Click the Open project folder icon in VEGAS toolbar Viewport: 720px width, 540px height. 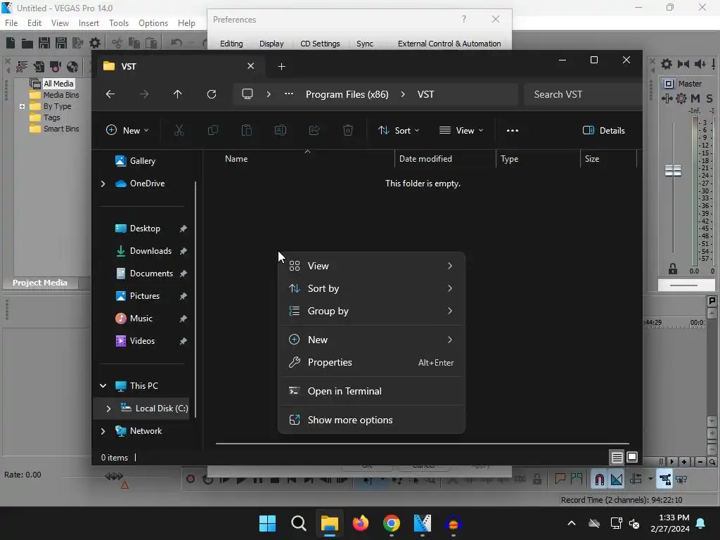pyautogui.click(x=27, y=43)
